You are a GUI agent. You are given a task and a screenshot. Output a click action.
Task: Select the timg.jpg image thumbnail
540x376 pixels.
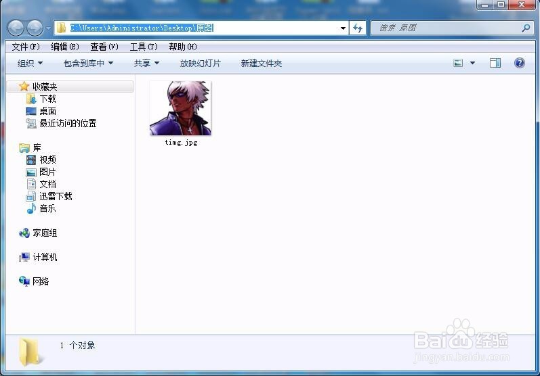click(x=180, y=109)
